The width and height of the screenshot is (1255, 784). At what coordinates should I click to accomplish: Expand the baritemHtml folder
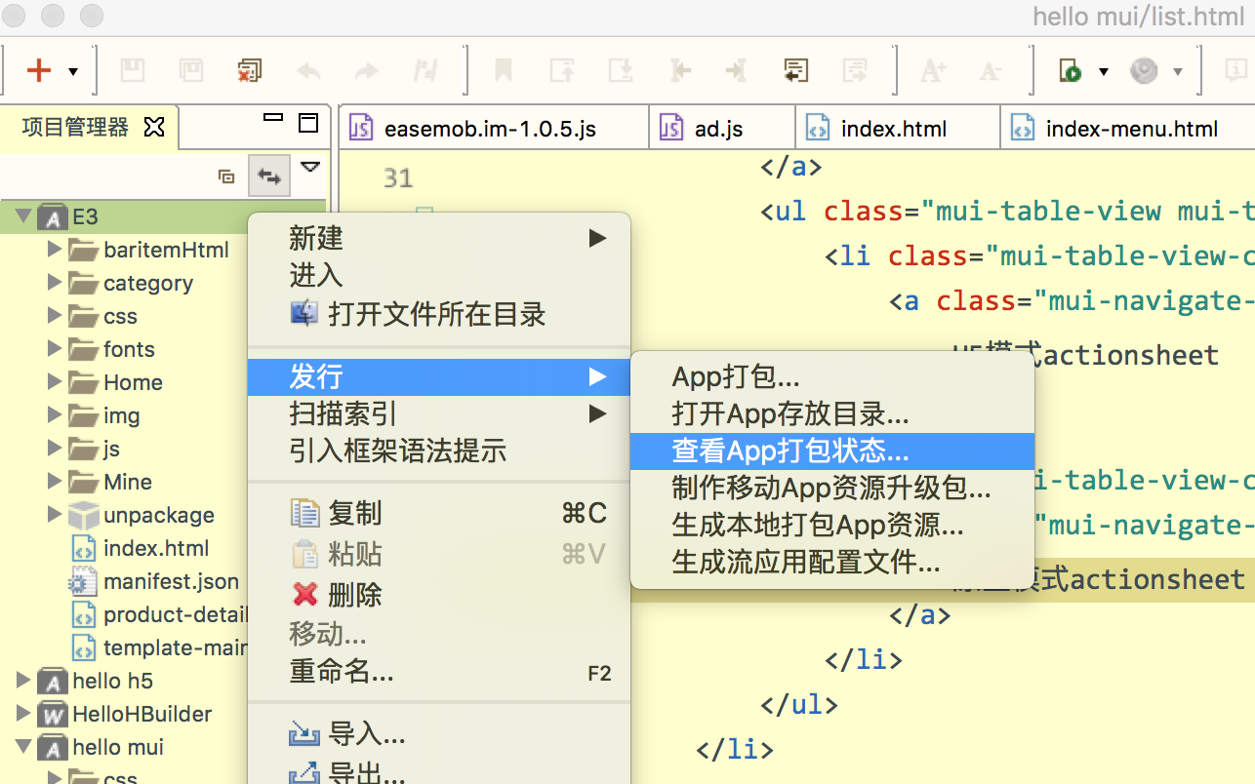[55, 250]
